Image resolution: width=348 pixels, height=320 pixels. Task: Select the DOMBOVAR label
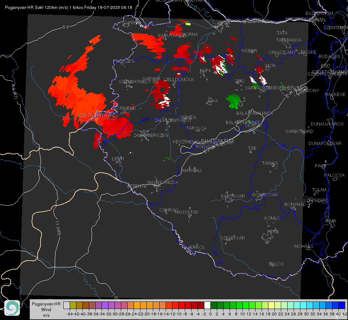(x=265, y=195)
